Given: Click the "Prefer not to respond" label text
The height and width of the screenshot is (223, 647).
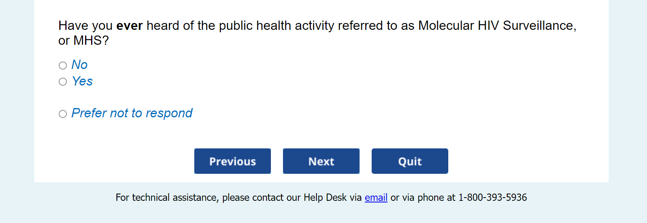Looking at the screenshot, I should [x=132, y=113].
